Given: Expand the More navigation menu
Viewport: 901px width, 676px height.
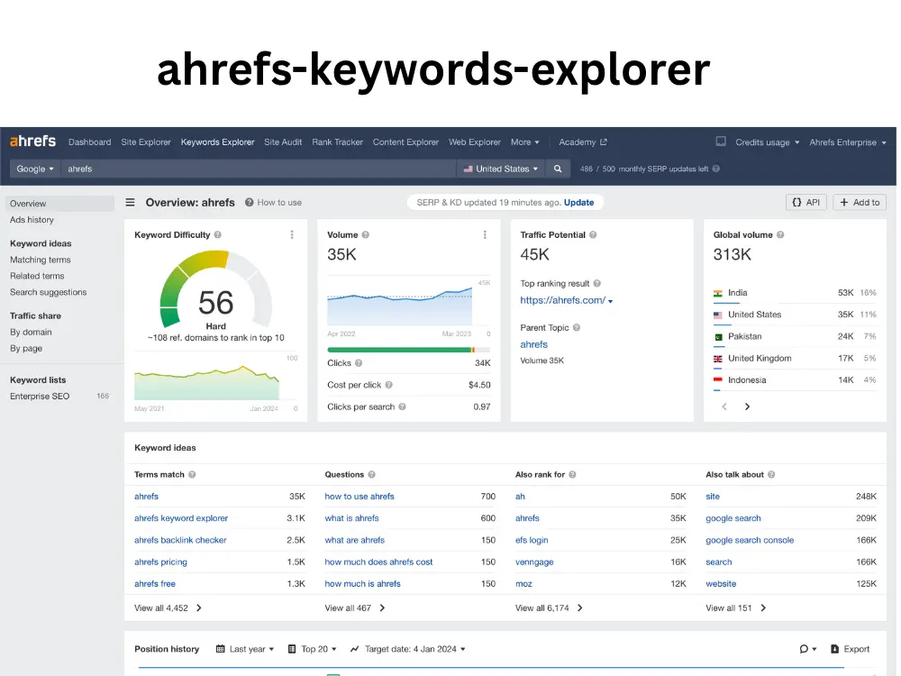Looking at the screenshot, I should [525, 142].
